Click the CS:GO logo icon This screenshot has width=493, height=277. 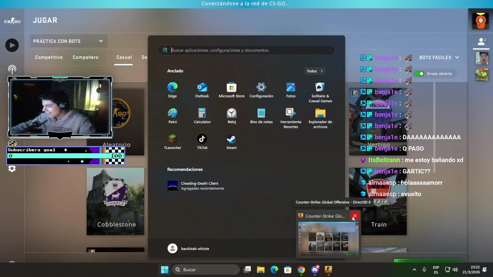coord(12,21)
